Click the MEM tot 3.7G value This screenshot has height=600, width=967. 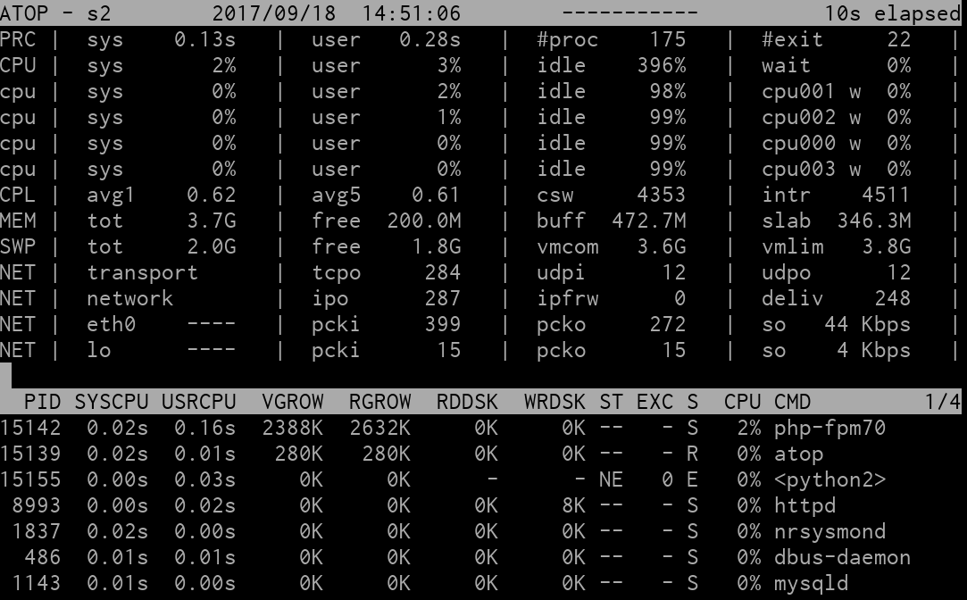[x=211, y=221]
